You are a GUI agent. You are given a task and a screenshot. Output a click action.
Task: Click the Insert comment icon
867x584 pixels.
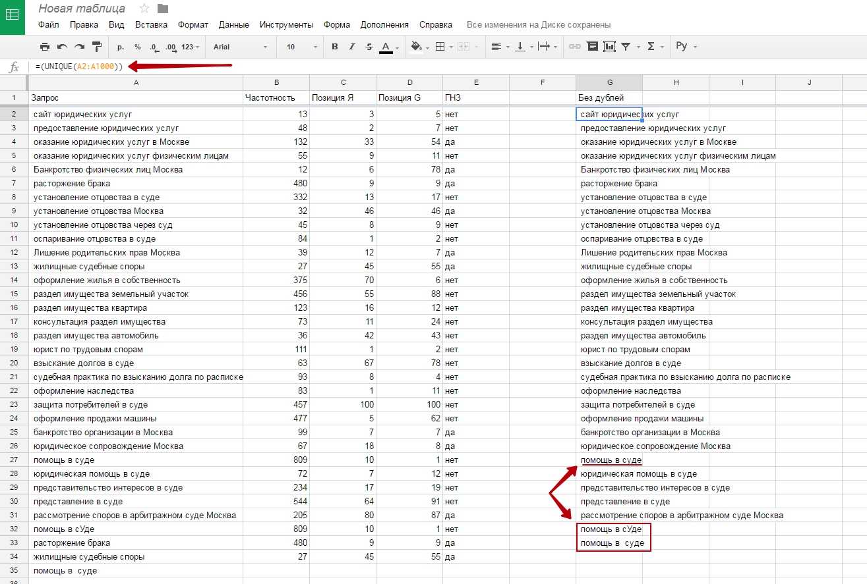[592, 47]
